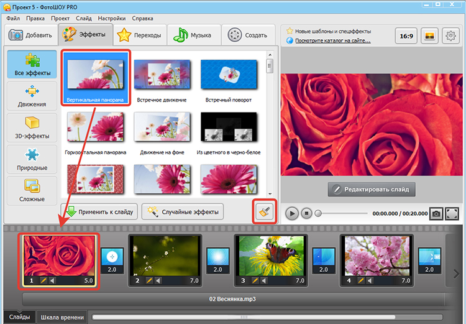Click the pencil edit icon on slide 2

[x=149, y=280]
